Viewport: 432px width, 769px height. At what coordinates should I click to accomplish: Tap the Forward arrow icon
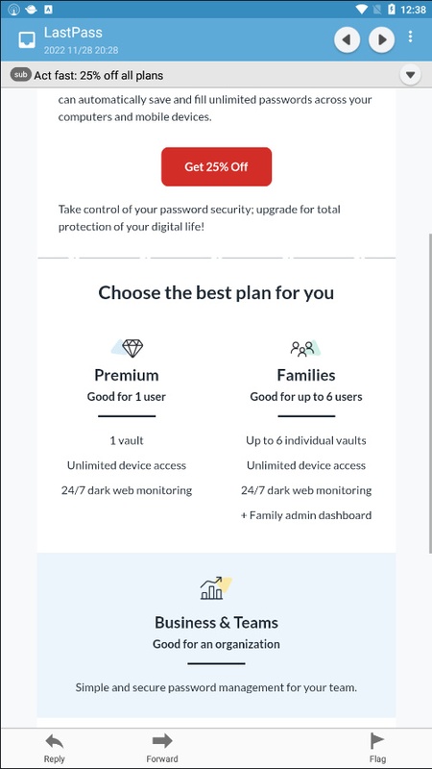(162, 740)
